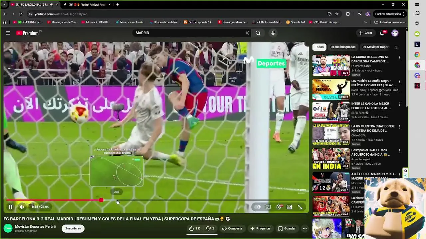Switch to theater mode

click(289, 207)
